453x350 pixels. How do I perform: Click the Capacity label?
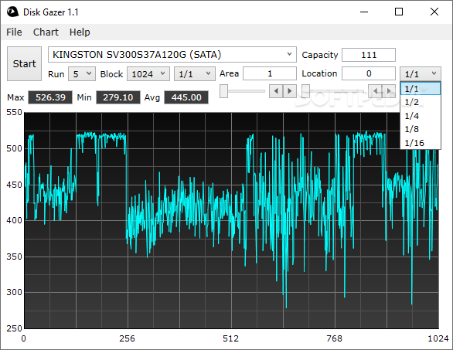[x=320, y=55]
